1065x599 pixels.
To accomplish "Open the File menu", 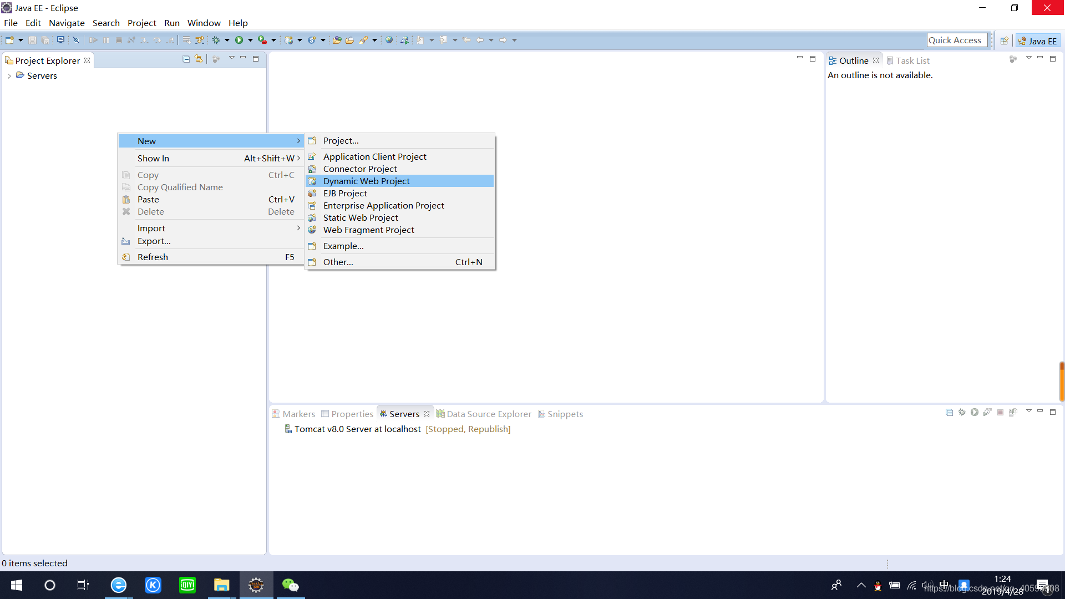I will [x=11, y=23].
